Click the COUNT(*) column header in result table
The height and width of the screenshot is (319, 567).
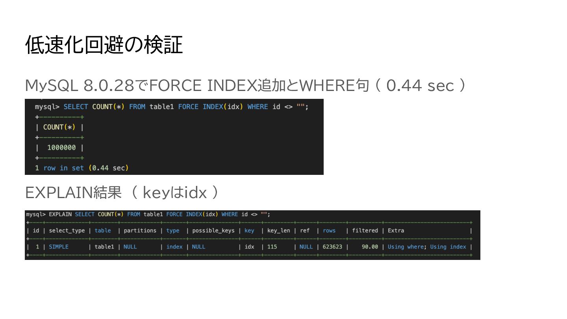59,127
